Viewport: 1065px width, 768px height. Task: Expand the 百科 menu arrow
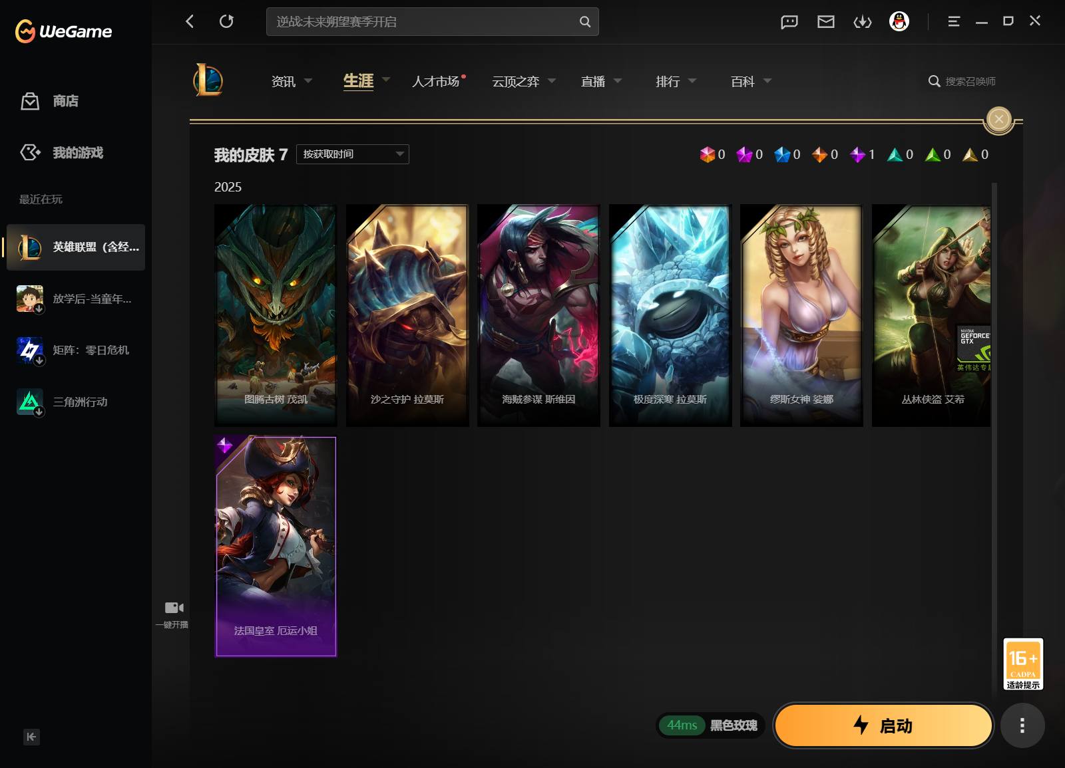[767, 80]
